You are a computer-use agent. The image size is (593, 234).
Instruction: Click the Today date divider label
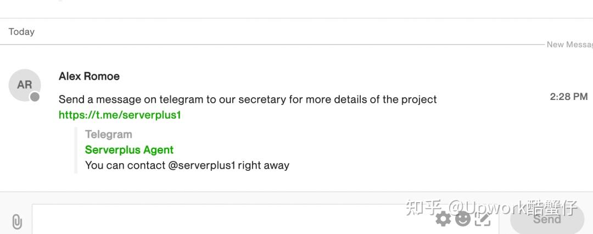[21, 32]
